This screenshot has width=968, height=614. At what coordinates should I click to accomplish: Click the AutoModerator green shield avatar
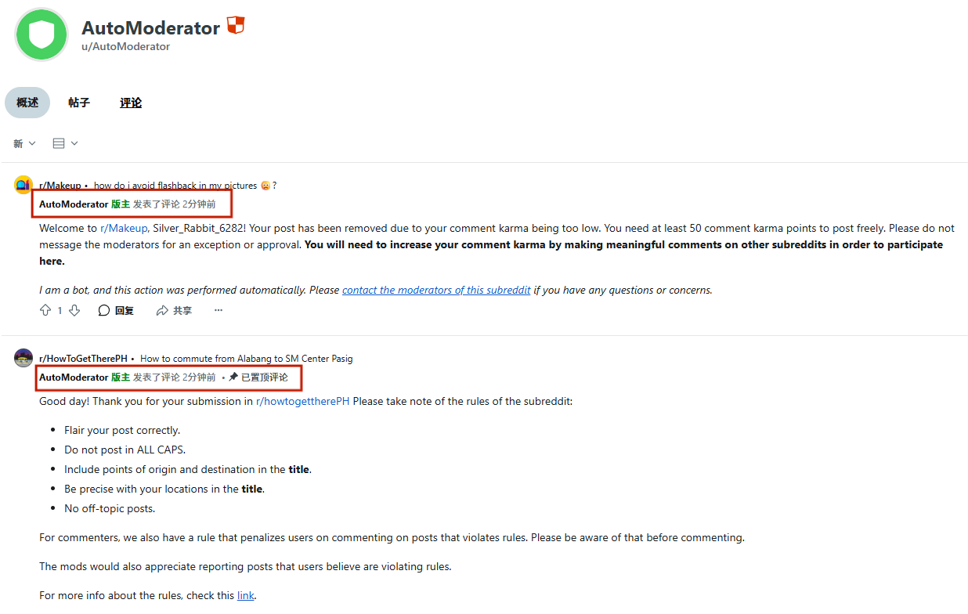(42, 34)
